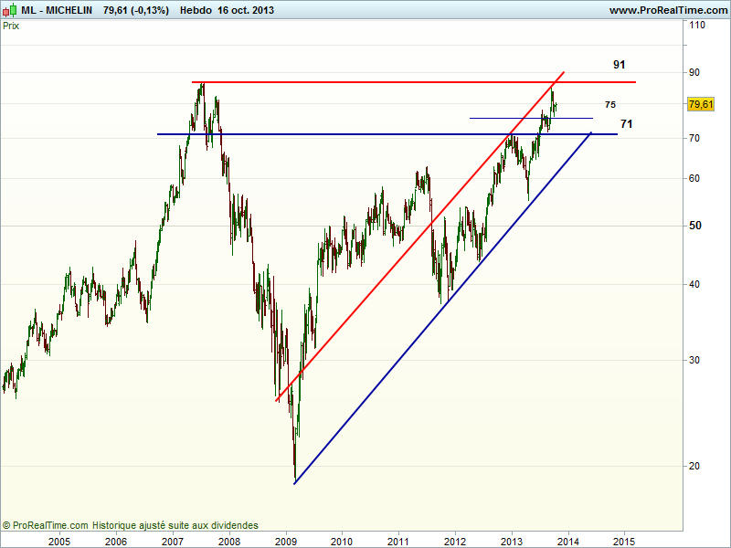Click the 2009 year marker on time axis
731x548 pixels.
coord(286,541)
